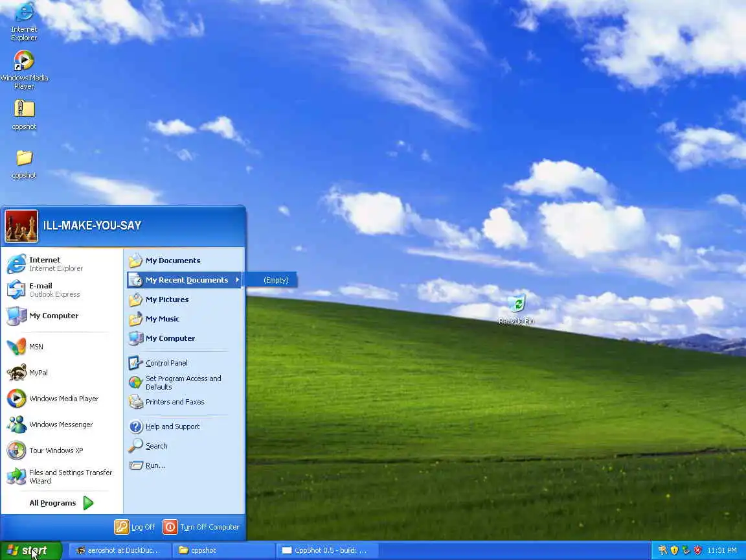This screenshot has height=560, width=746.
Task: Open E-mail Outlook Express entry
Action: (62, 290)
